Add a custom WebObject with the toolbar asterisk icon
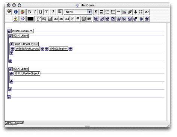This screenshot has height=137, width=177. coord(147,19)
